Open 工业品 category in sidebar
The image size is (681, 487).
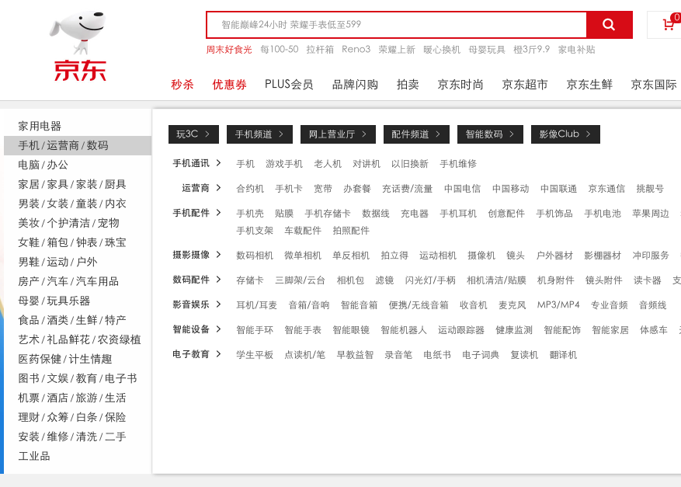pyautogui.click(x=34, y=456)
